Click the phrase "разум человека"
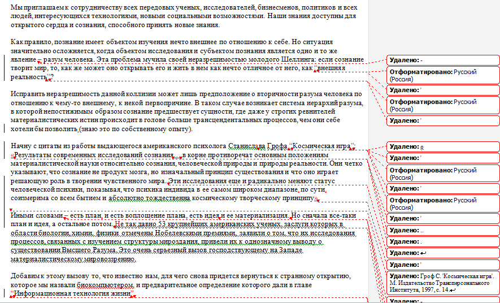Screen dimensions: 500x303 (68, 59)
